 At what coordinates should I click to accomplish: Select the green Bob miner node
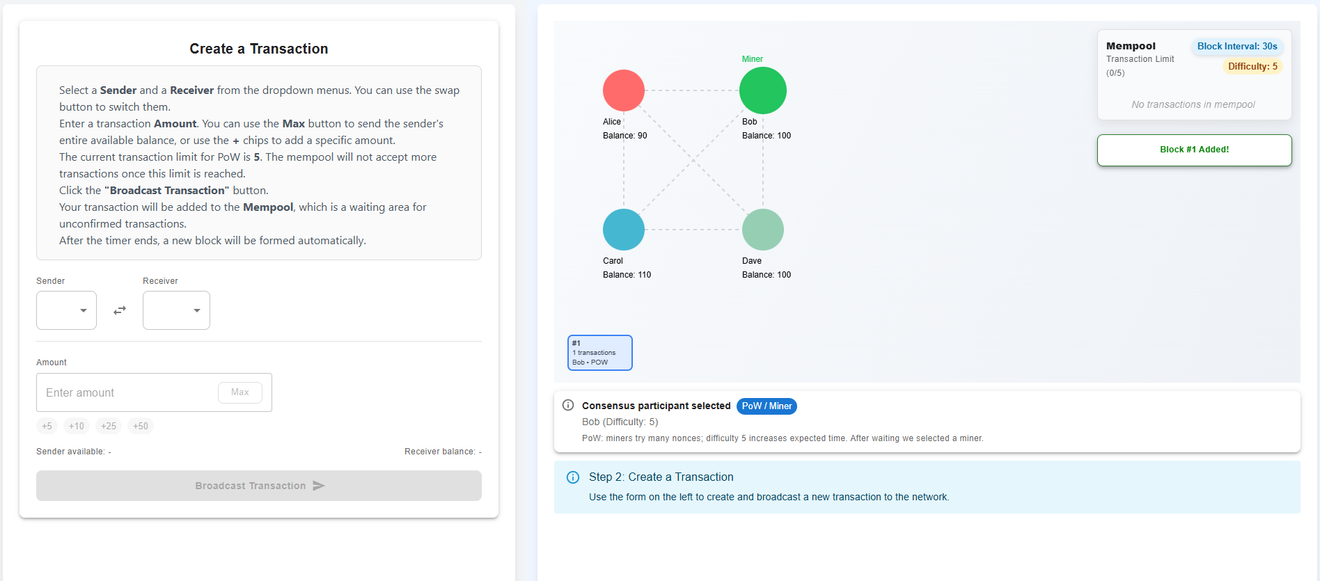coord(763,90)
